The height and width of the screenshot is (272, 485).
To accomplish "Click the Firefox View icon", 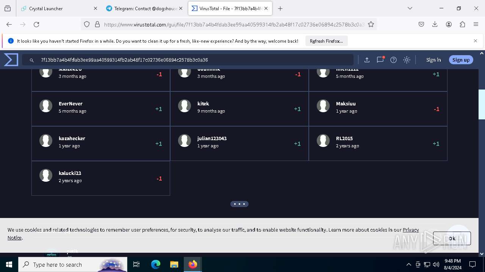I will pos(8,8).
